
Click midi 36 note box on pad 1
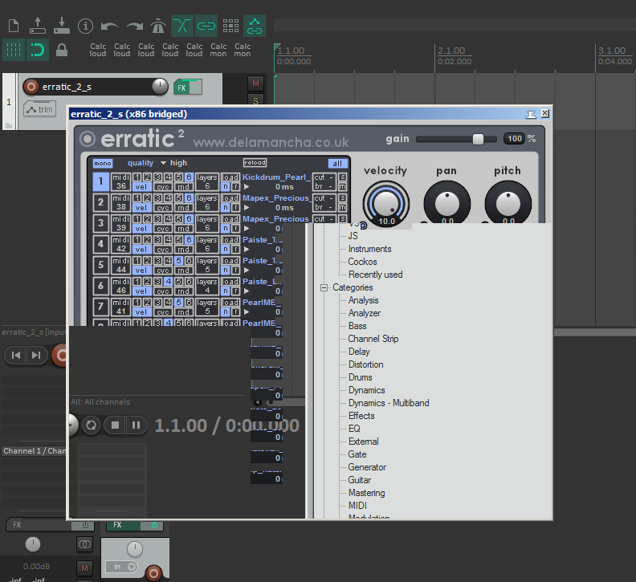coord(121,181)
